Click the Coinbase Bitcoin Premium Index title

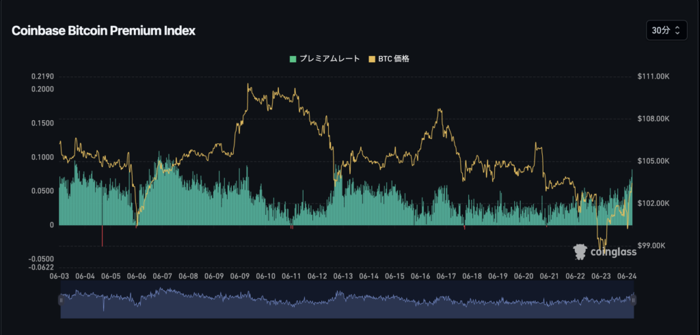tap(103, 31)
